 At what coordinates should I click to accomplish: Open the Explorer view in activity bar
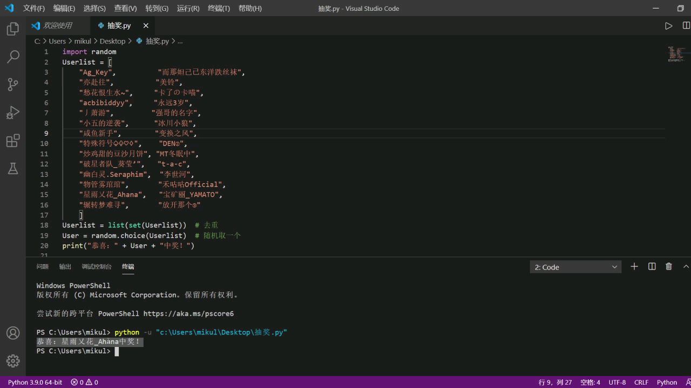[13, 29]
